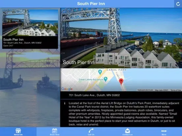Open the Call Us tab
The image size is (182, 136).
(91, 132)
